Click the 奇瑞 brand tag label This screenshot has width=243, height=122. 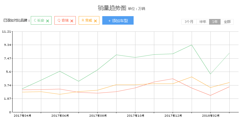[63, 20]
